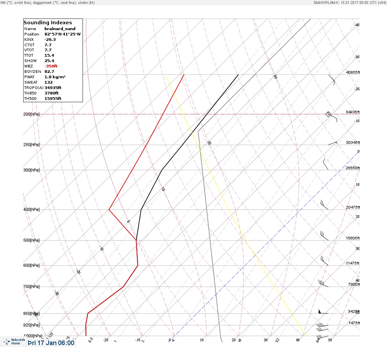The width and height of the screenshot is (387, 347).
Task: Select the 3425ft height label
Action: point(354,311)
